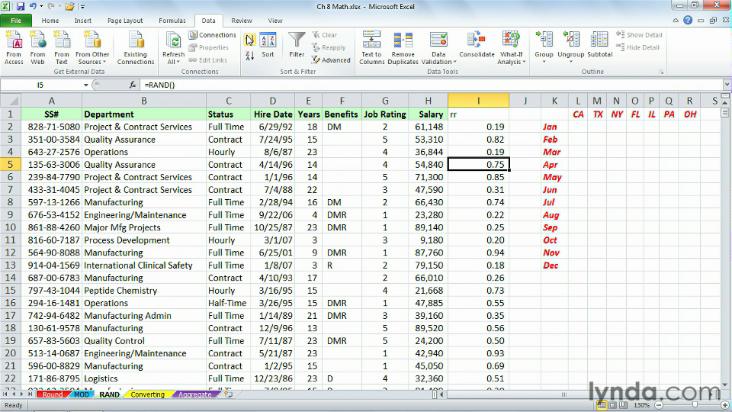Click the insert function fx button

(133, 85)
